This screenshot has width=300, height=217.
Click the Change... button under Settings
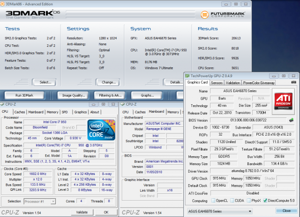tap(108, 82)
